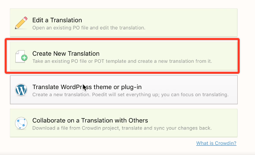The height and width of the screenshot is (155, 255).
Task: Select the Create New Translation option
Action: [124, 56]
